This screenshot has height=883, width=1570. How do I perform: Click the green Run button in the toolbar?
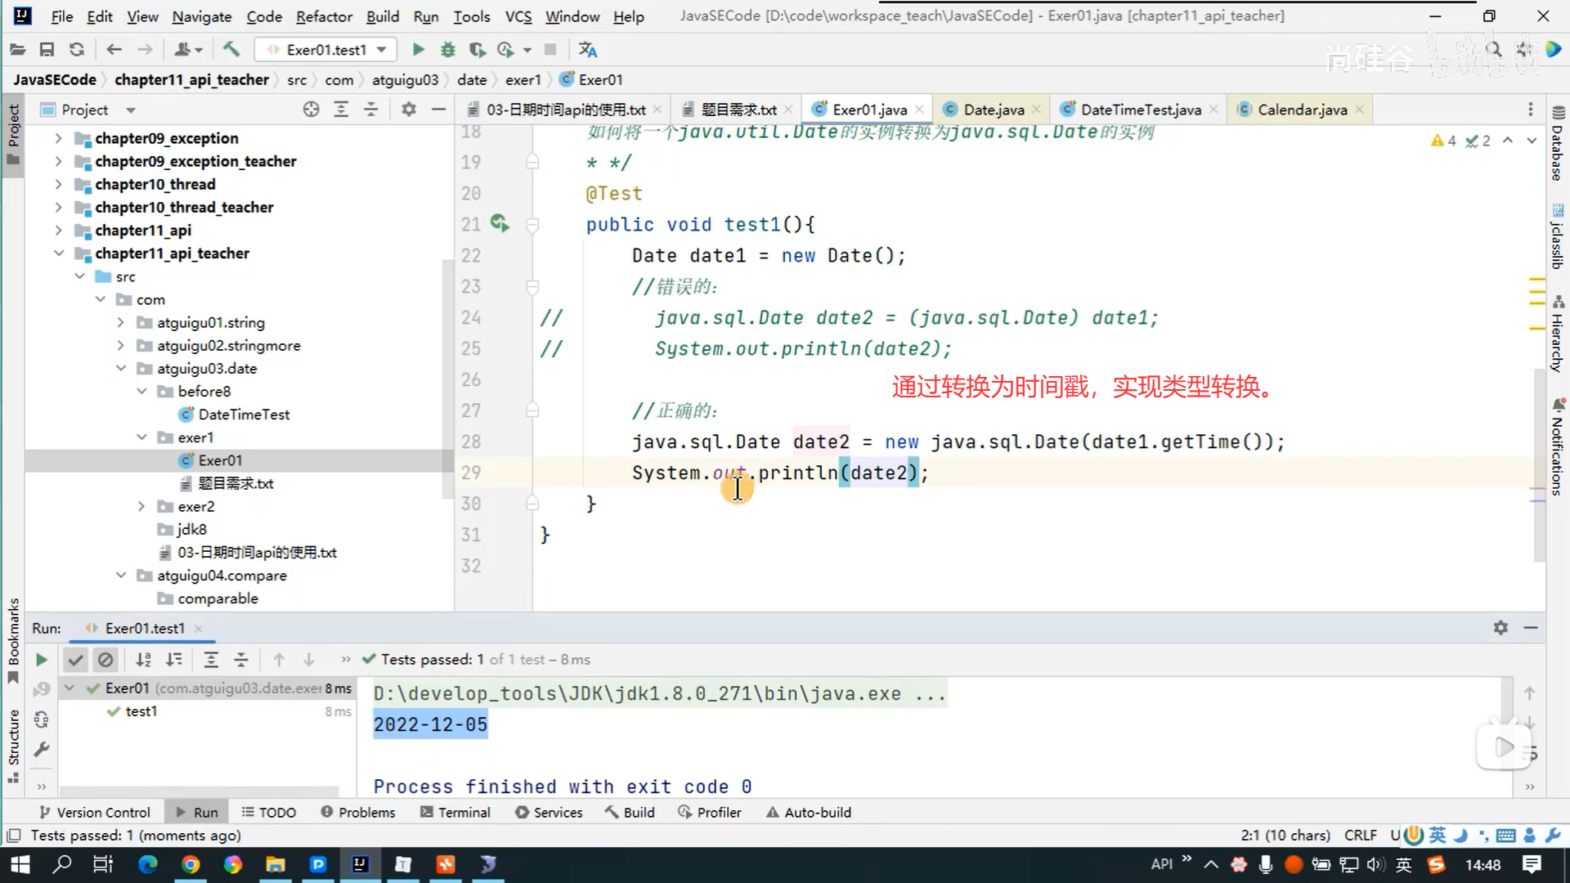tap(418, 50)
